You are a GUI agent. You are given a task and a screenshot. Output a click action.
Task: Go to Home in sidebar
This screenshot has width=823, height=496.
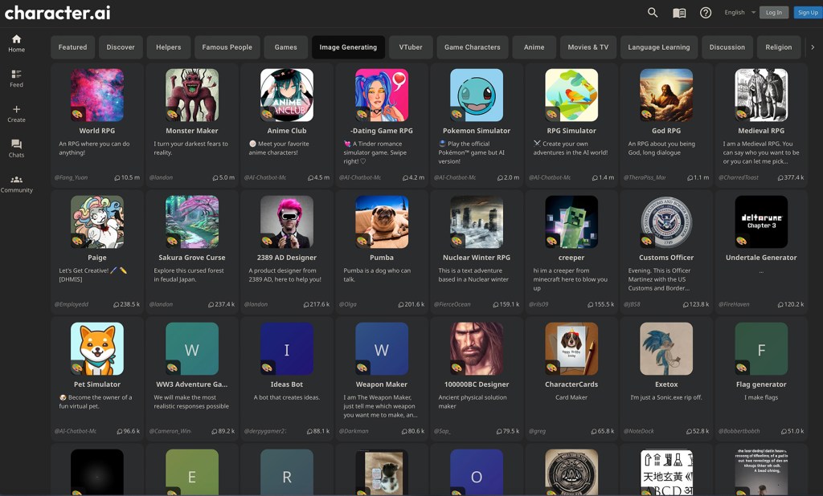(16, 43)
